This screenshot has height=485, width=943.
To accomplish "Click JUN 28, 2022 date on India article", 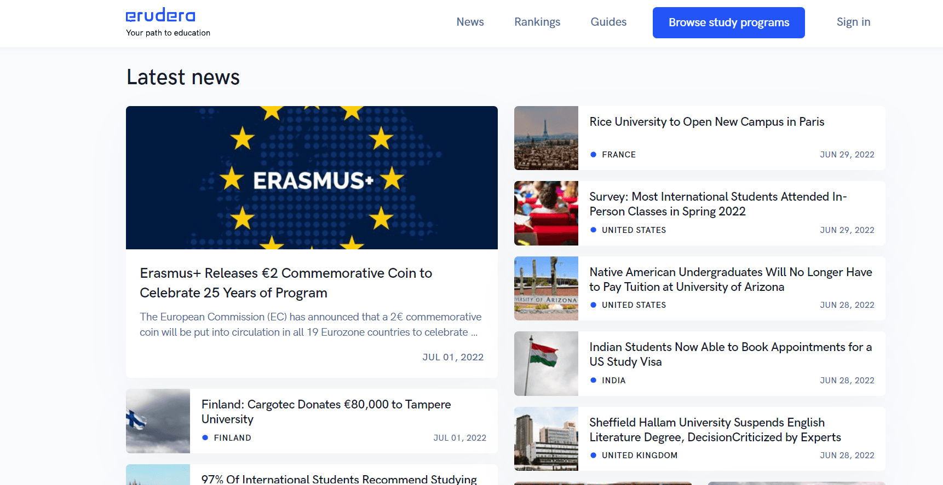I will (847, 381).
